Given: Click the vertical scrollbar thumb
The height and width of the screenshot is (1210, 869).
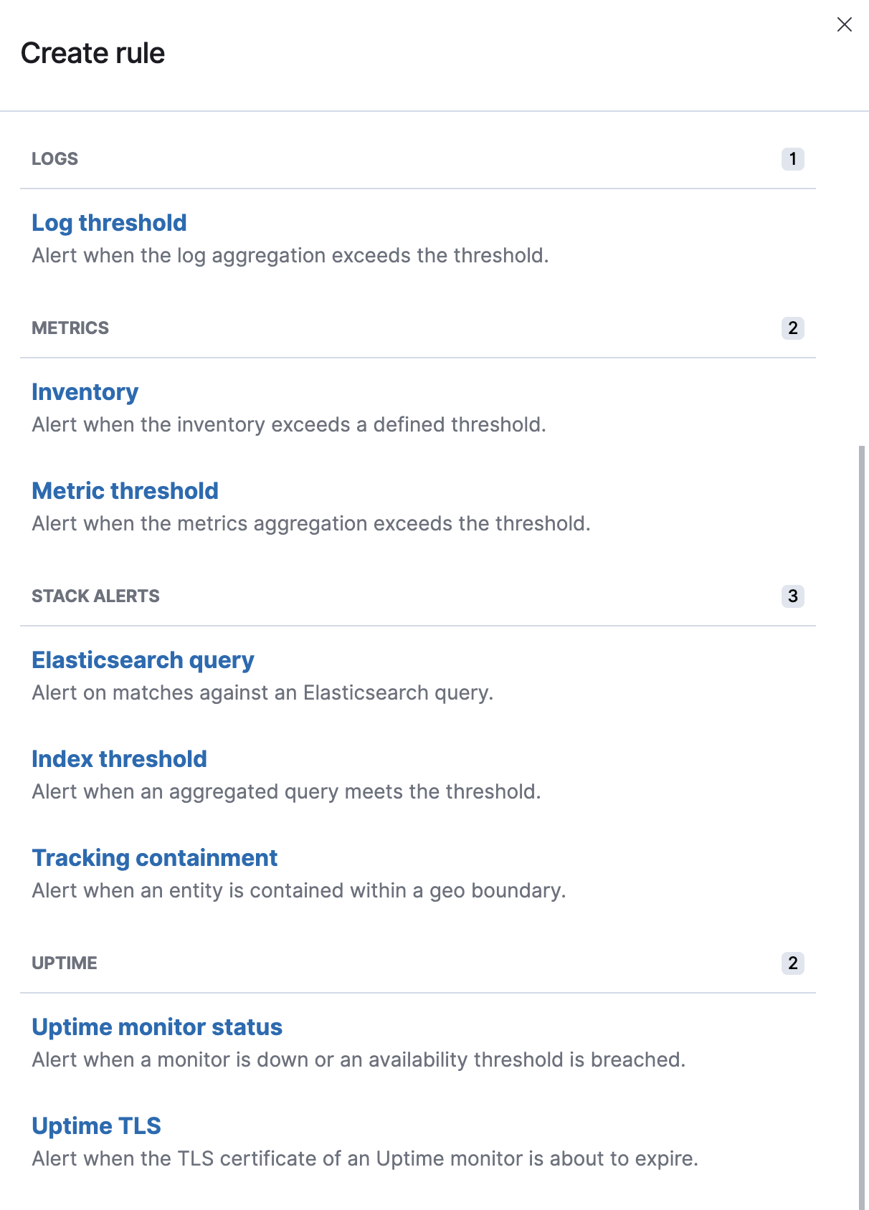Looking at the screenshot, I should [862, 824].
